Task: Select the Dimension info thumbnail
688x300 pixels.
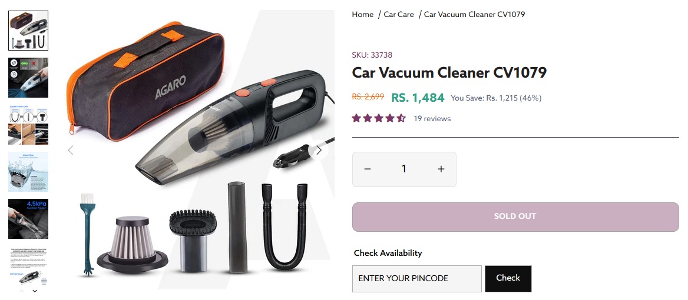Action: (x=28, y=265)
